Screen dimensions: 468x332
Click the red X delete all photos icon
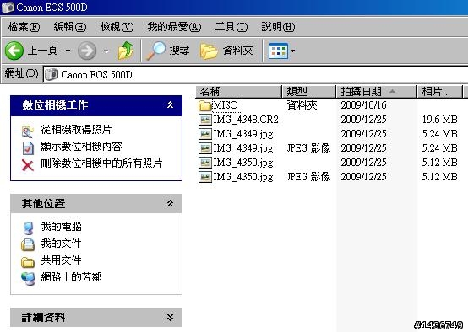pyautogui.click(x=28, y=165)
